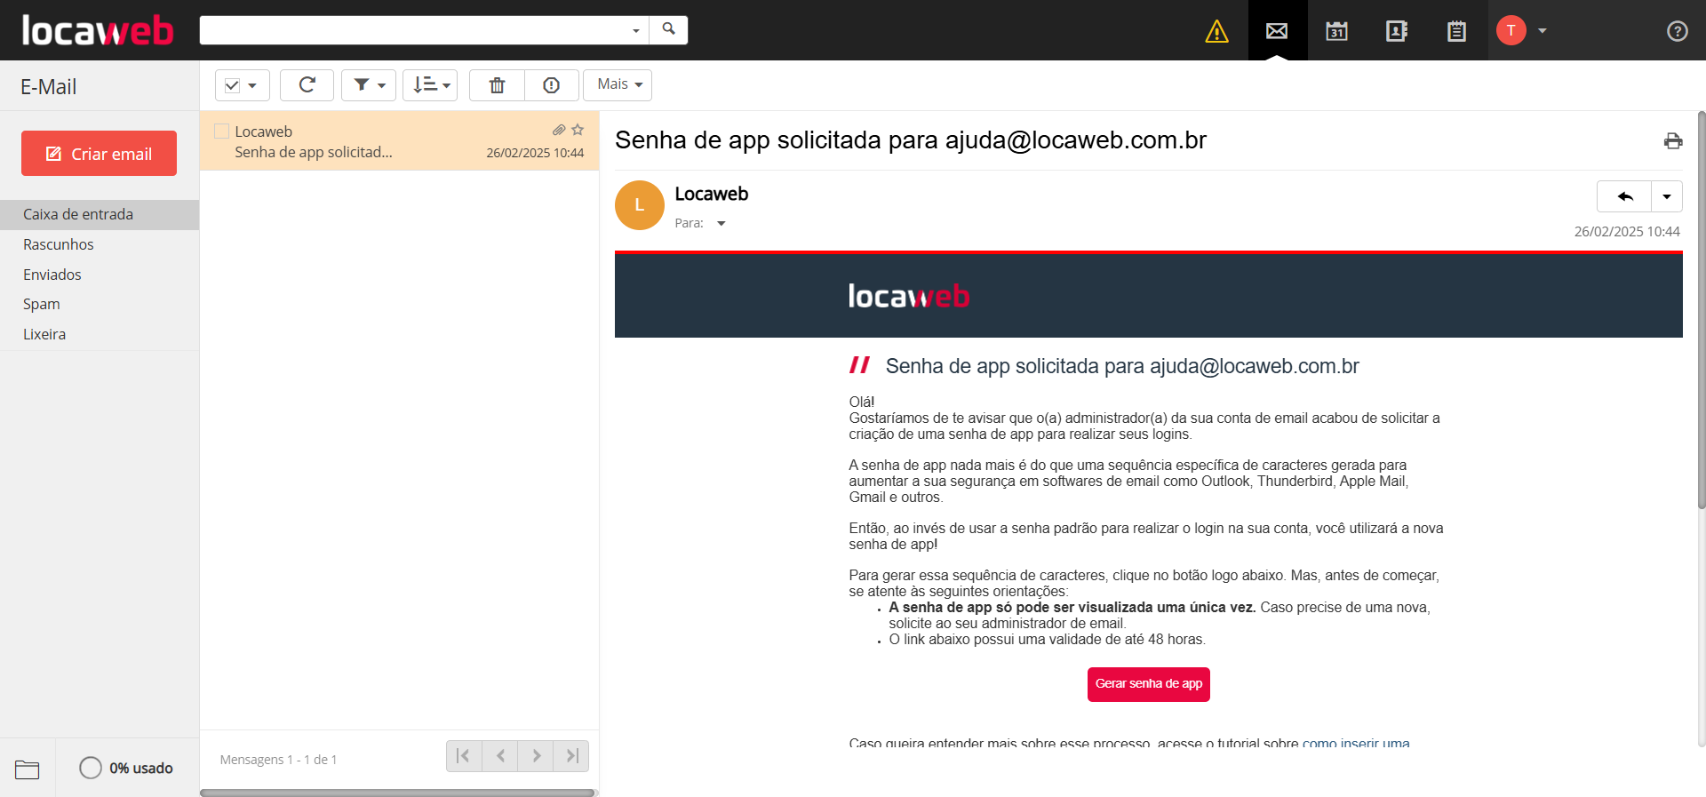Expand the user account menu arrow
This screenshot has height=797, width=1706.
pos(1543,30)
